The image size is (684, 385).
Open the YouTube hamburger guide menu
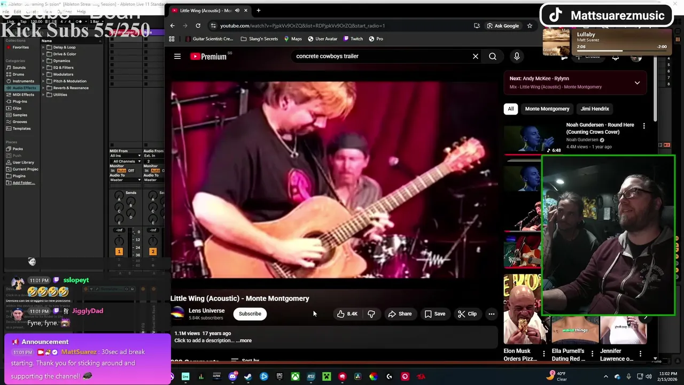tap(177, 56)
